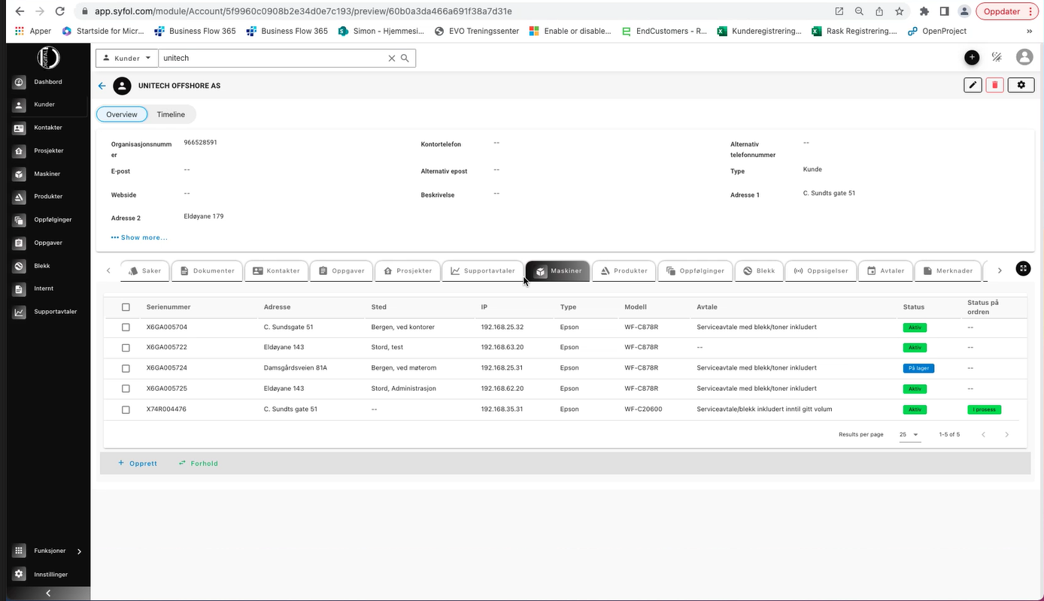Open account settings with gear icon
The height and width of the screenshot is (601, 1044).
pyautogui.click(x=1021, y=85)
